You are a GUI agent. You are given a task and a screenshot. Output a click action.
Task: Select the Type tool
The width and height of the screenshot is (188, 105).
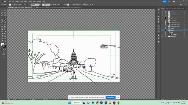[2, 17]
